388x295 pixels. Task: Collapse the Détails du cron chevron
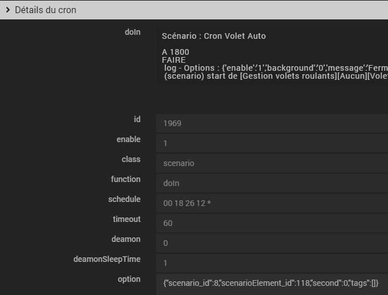click(7, 10)
